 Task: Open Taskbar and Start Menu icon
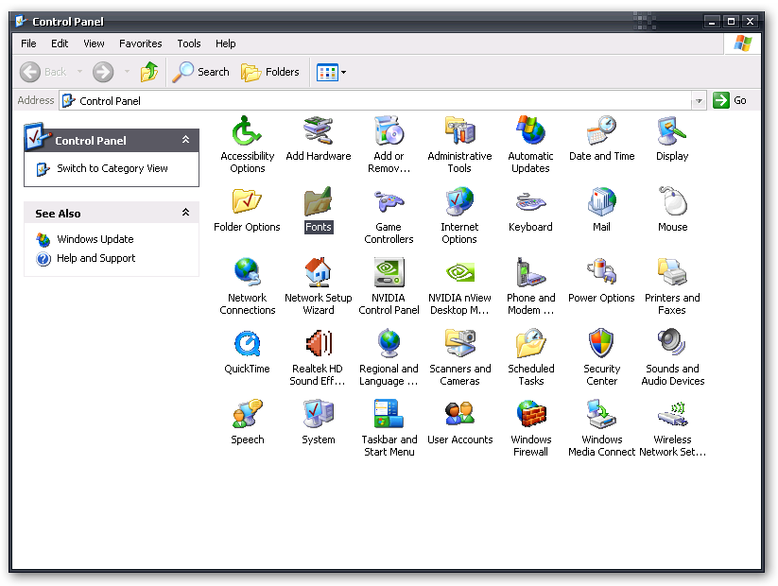point(389,415)
